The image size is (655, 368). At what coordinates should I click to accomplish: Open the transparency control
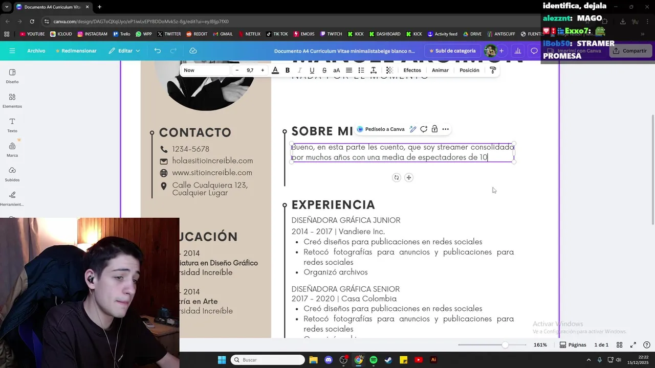[x=389, y=70]
